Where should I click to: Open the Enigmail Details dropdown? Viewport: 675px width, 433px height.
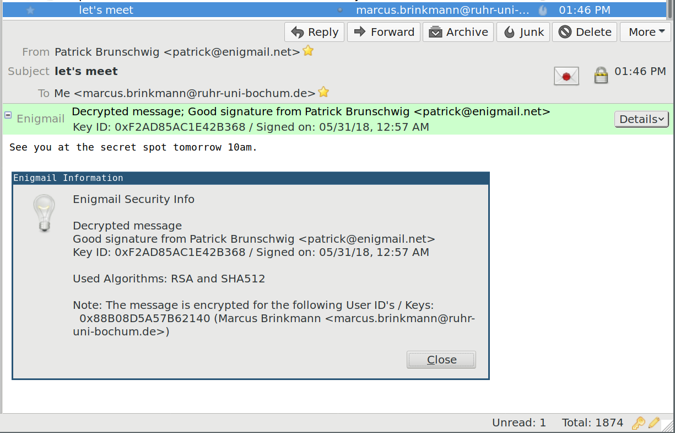[x=641, y=119]
